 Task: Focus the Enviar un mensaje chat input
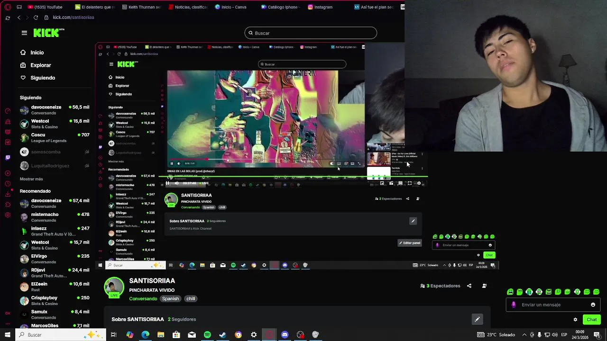[553, 305]
